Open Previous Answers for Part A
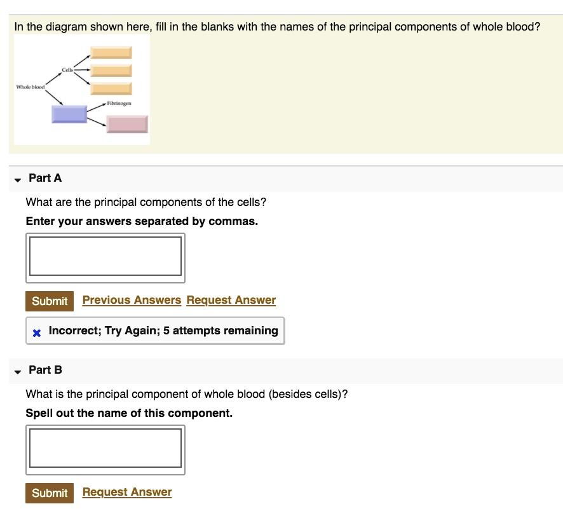 (132, 299)
